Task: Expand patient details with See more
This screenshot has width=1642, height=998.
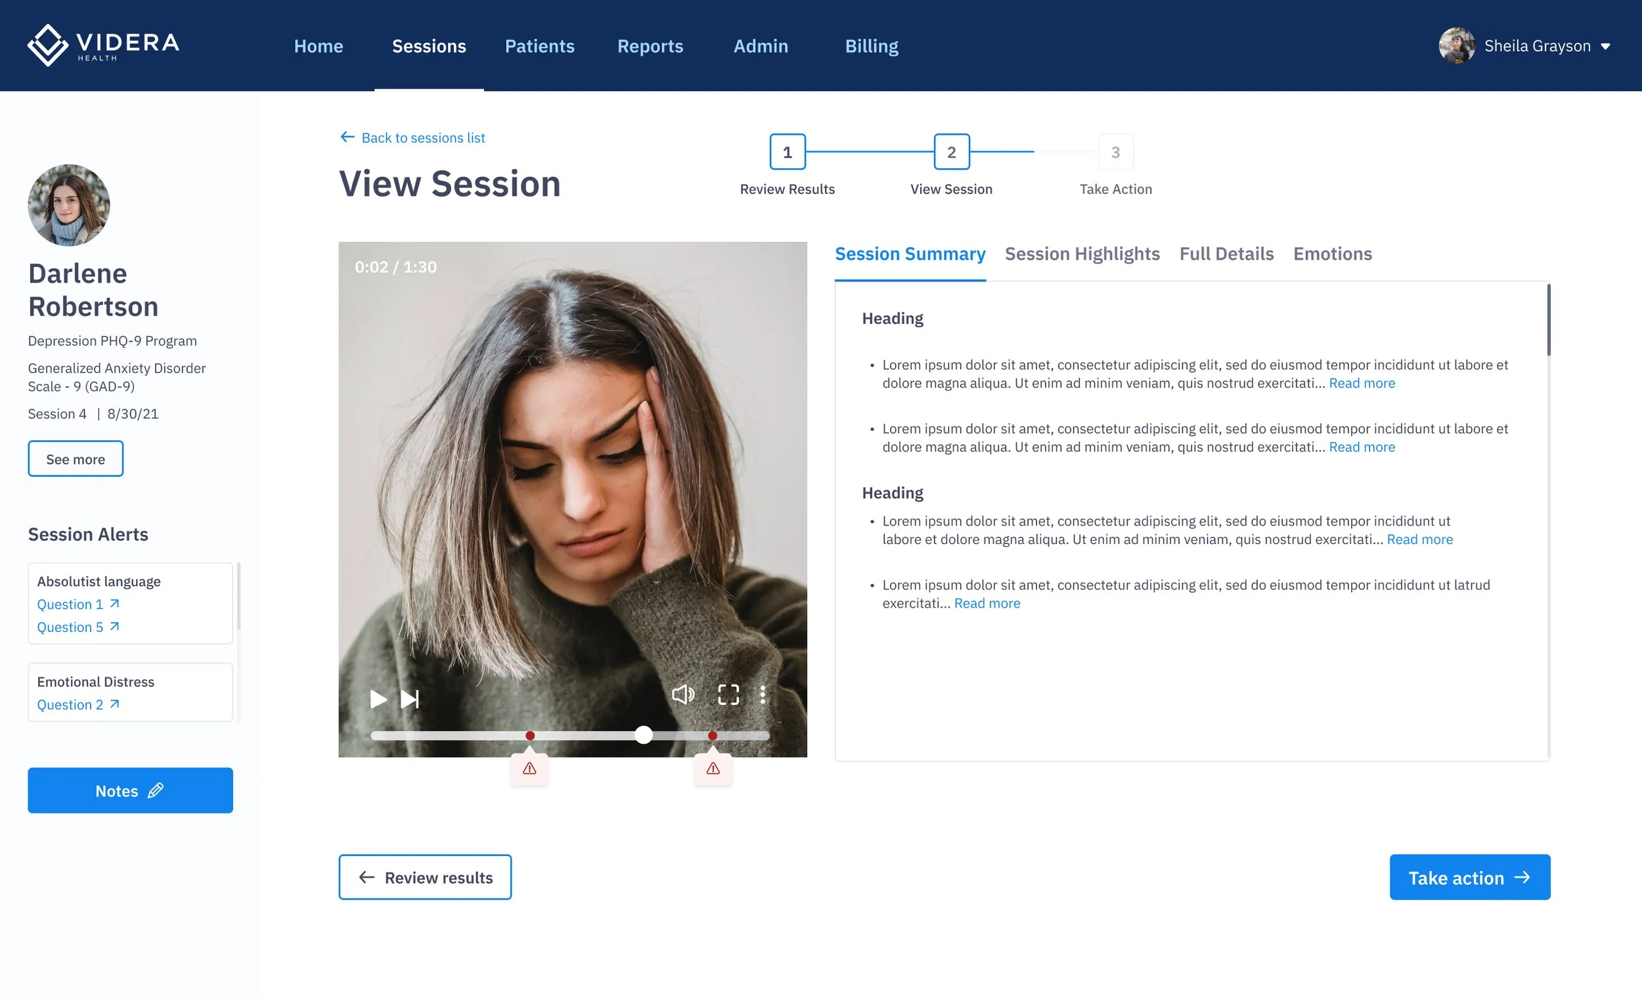Action: pos(76,459)
